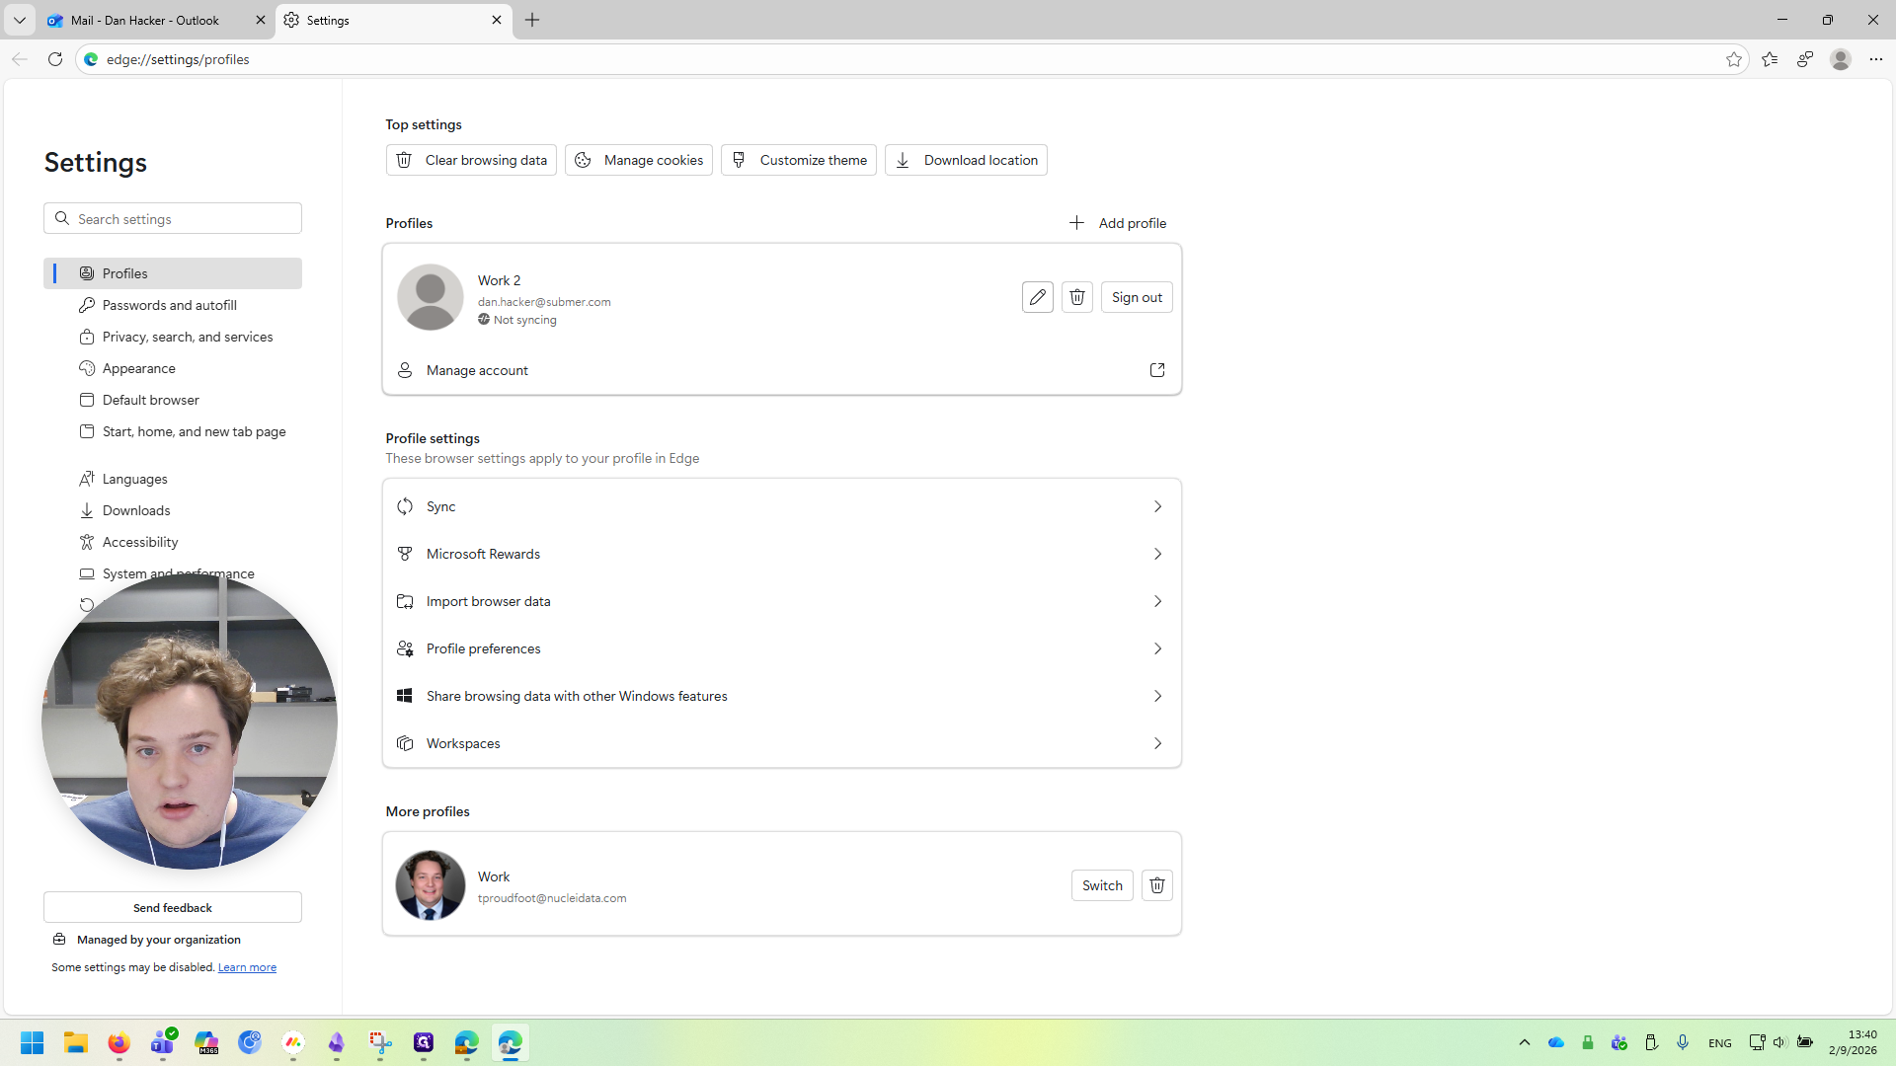Select Profiles in settings sidebar

coord(173,273)
